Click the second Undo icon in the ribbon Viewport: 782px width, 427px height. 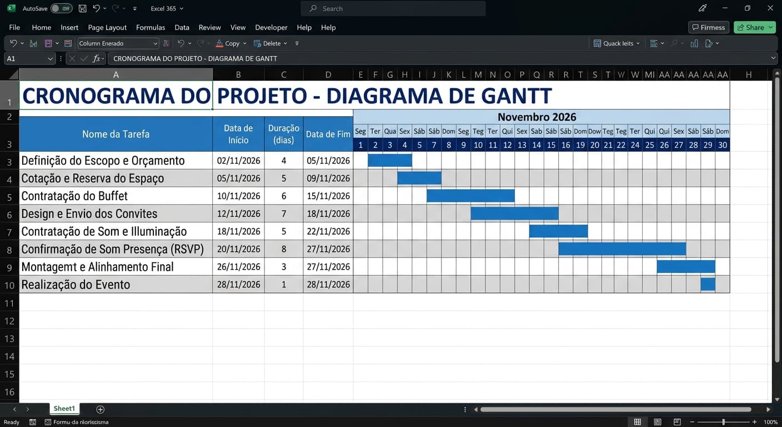(181, 43)
